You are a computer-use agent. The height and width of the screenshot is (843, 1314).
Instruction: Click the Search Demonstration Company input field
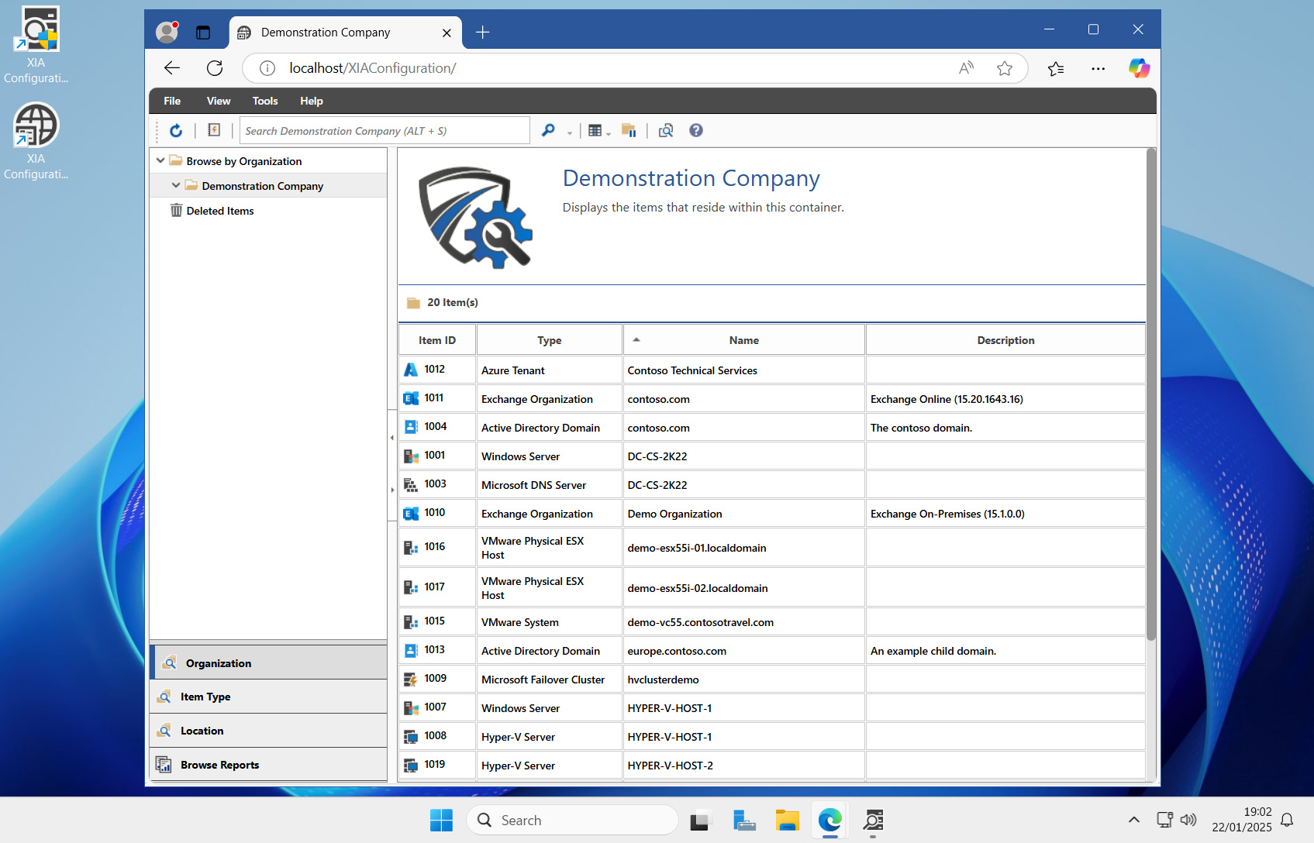tap(384, 131)
